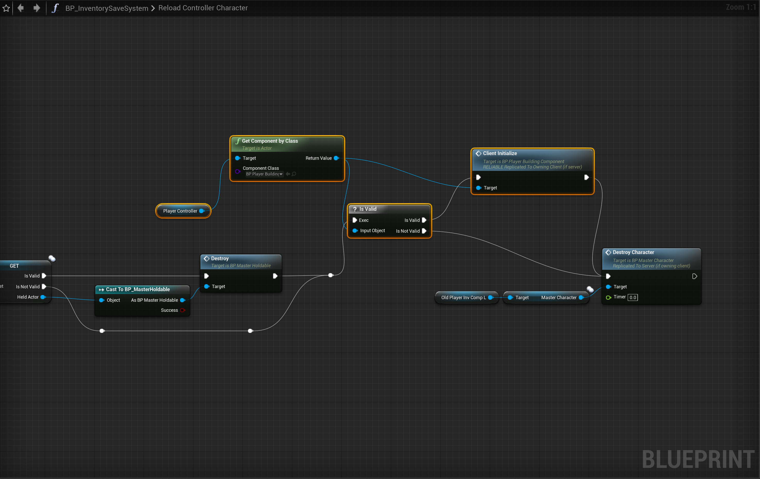Click the Cast To BP_MasterHoldable node title
Screen dimensions: 760x479
[x=138, y=289]
